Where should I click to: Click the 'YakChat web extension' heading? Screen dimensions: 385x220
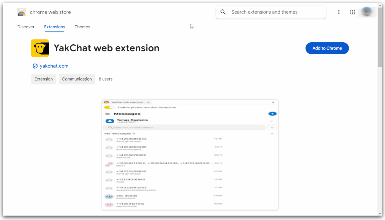click(x=107, y=48)
